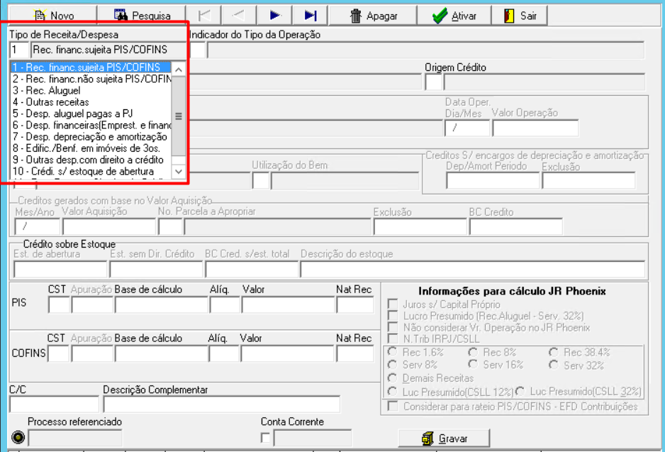Pick '8 - Edific./Benf. em imóveis de 3os.'
665x452 pixels.
tap(91, 148)
